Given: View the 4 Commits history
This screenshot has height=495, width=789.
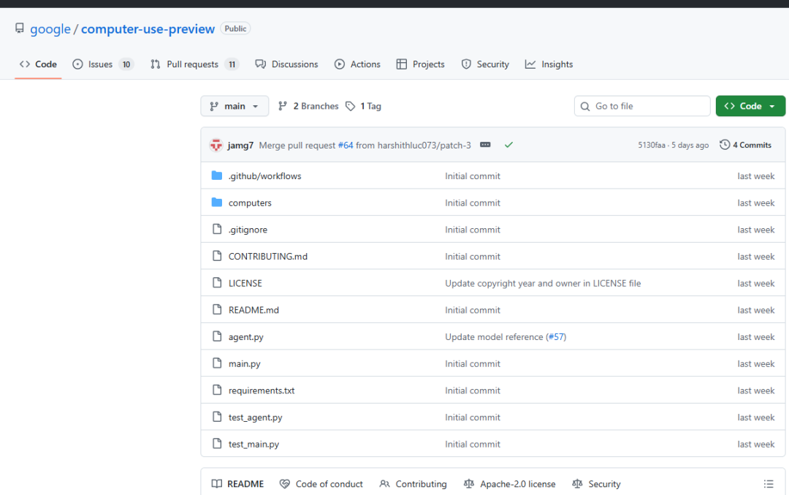Looking at the screenshot, I should point(745,145).
